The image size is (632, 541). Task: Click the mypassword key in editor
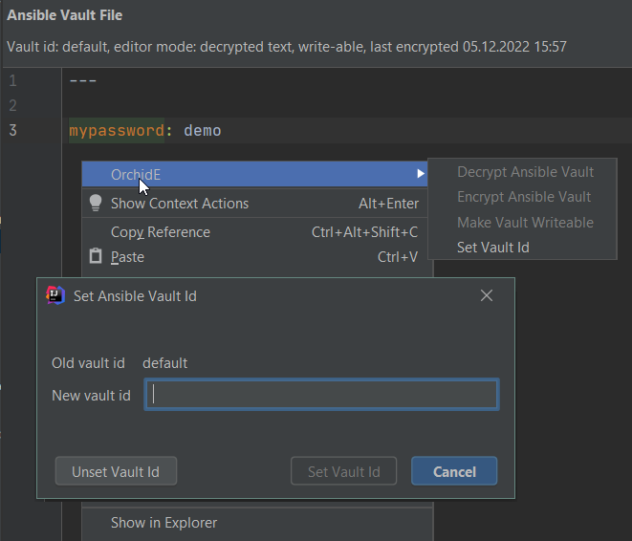click(x=117, y=131)
